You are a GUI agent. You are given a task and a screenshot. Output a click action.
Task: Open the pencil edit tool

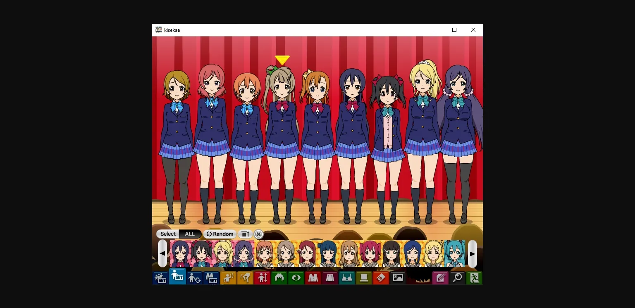click(440, 278)
